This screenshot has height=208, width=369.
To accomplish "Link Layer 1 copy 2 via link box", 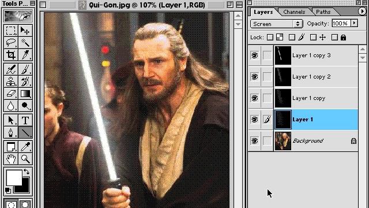I will click(x=267, y=77).
